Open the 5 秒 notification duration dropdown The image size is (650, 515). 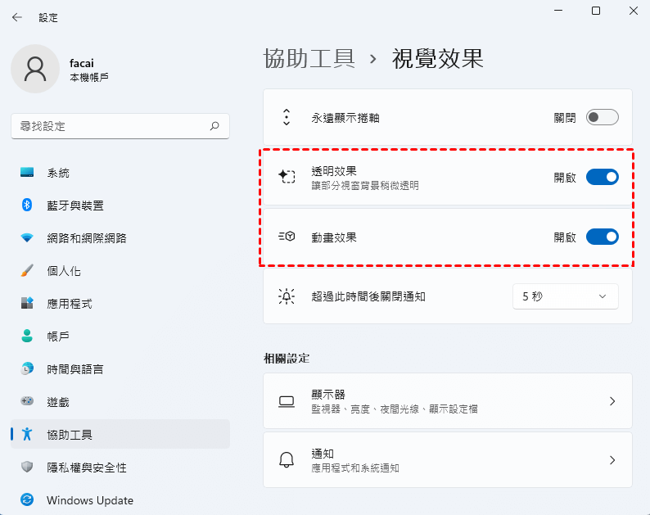pos(565,296)
